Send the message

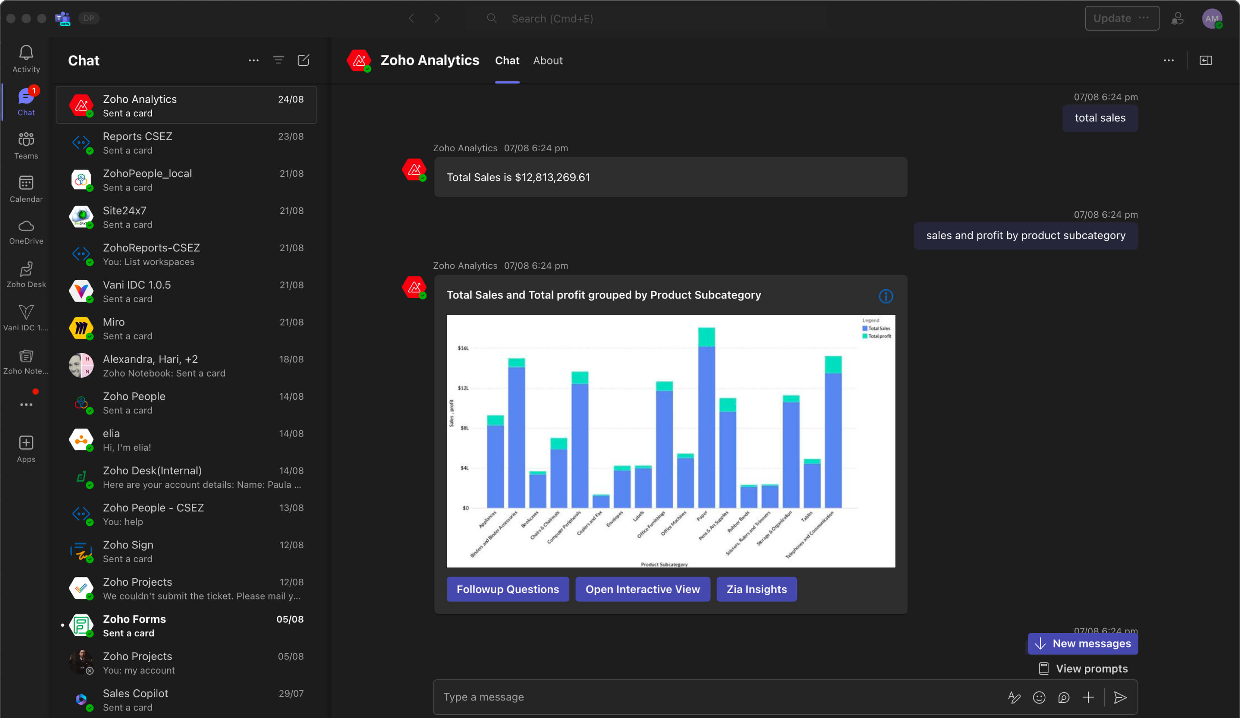coord(1120,697)
